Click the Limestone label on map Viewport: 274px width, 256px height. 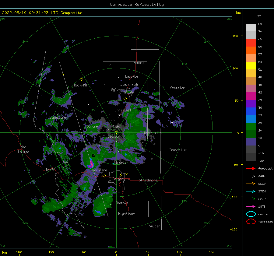[x=58, y=117]
